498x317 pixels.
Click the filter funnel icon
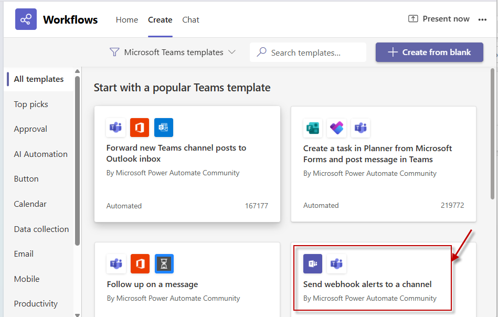click(114, 52)
